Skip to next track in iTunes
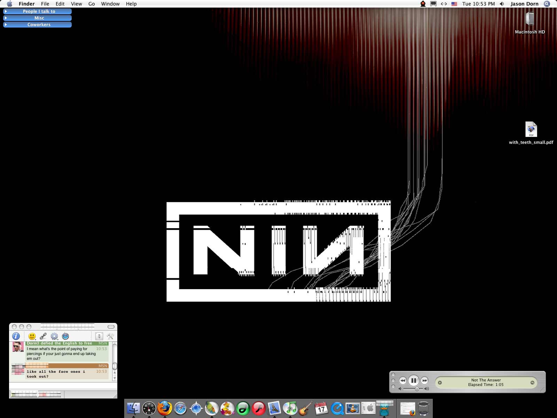This screenshot has height=418, width=557. (424, 380)
